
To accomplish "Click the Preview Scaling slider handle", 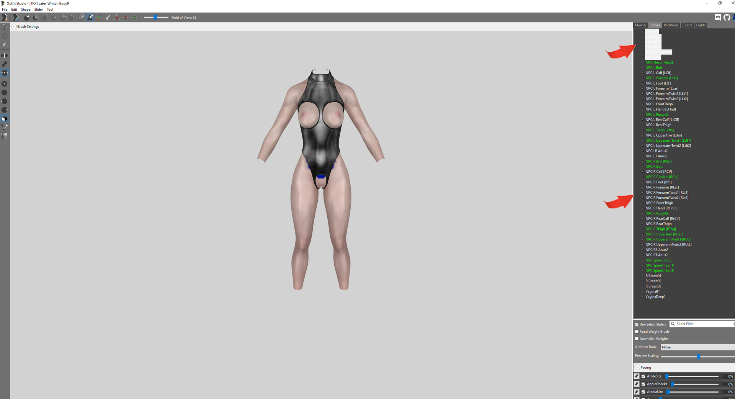I will [699, 356].
